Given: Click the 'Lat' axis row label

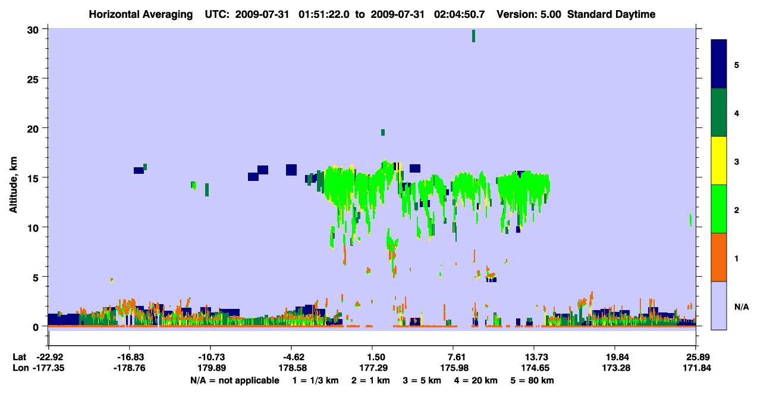Looking at the screenshot, I should point(20,357).
